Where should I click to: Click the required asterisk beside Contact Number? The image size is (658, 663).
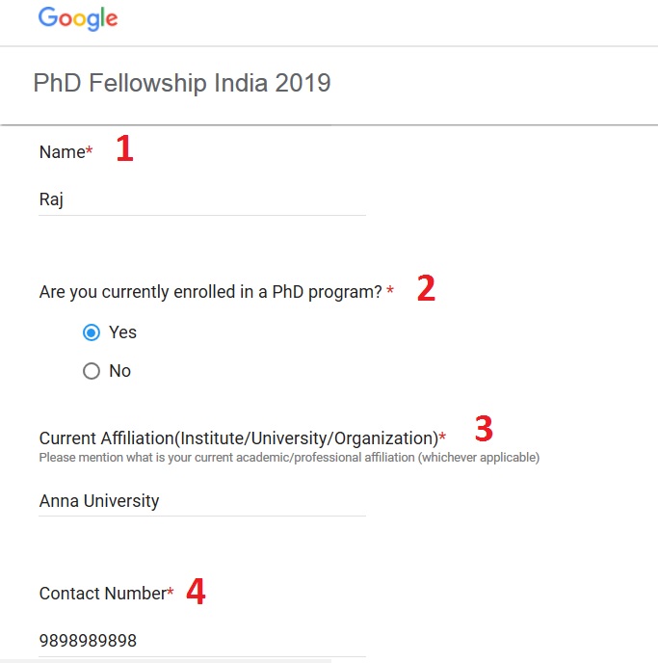171,591
